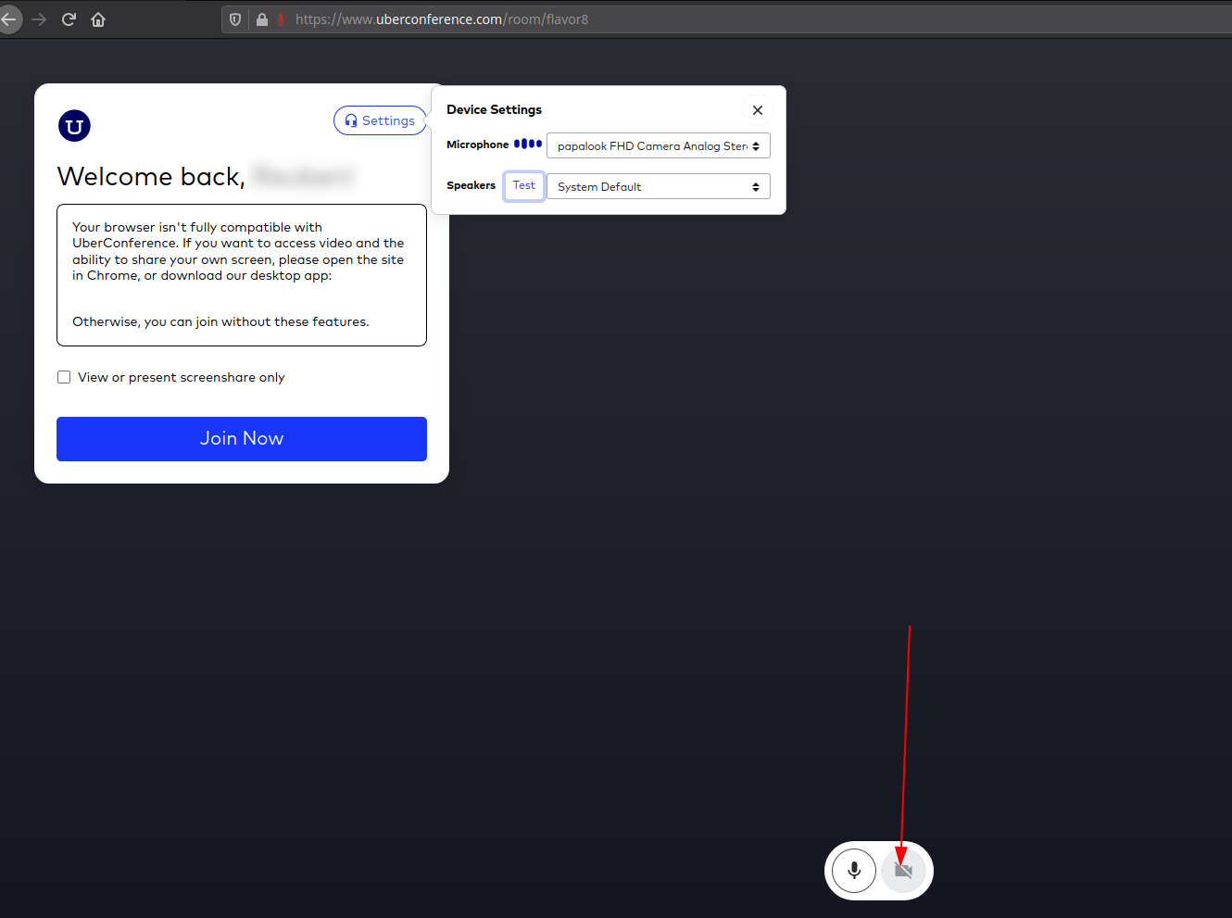Screen dimensions: 1232x918
Task: Open the Settings headphone button
Action: pos(380,120)
